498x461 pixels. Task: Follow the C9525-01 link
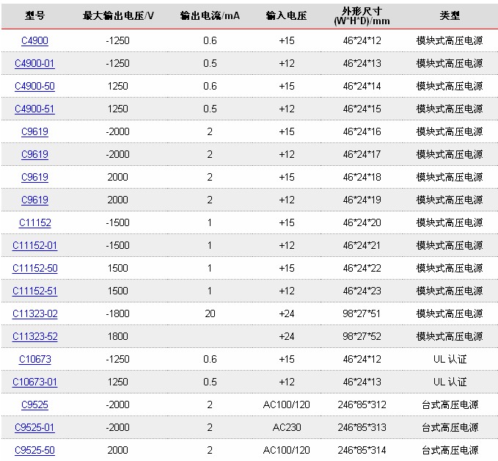pyautogui.click(x=34, y=428)
